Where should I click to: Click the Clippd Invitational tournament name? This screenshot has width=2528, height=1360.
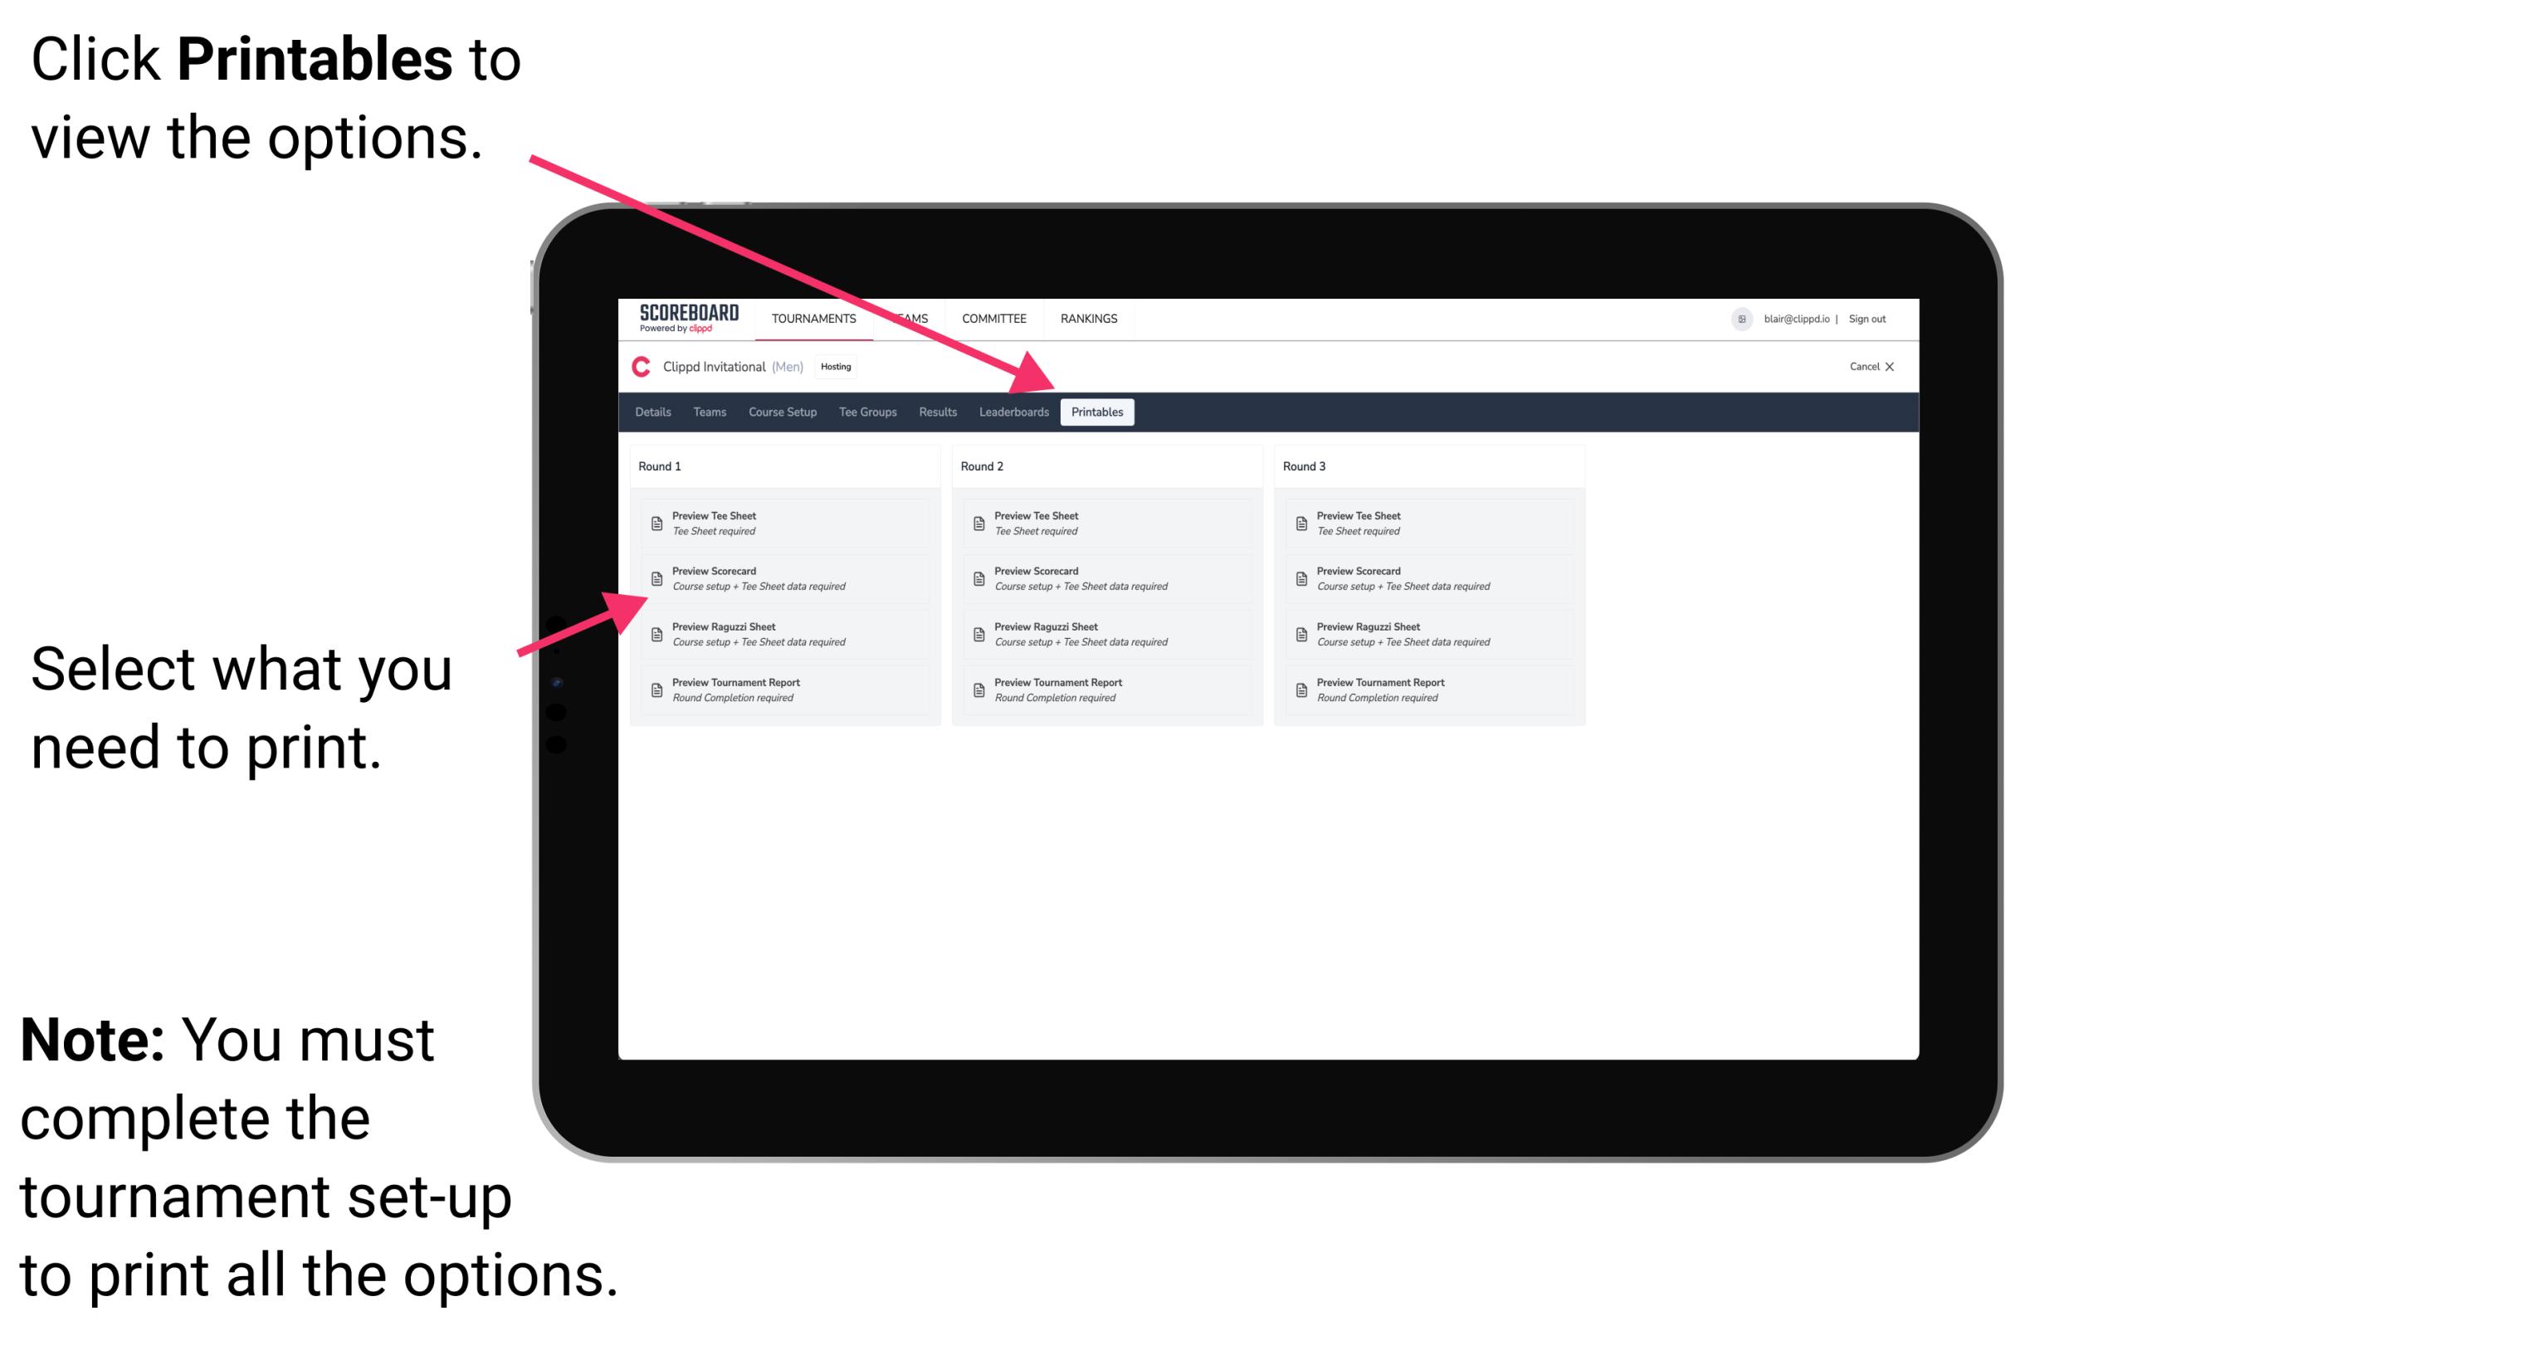click(732, 370)
